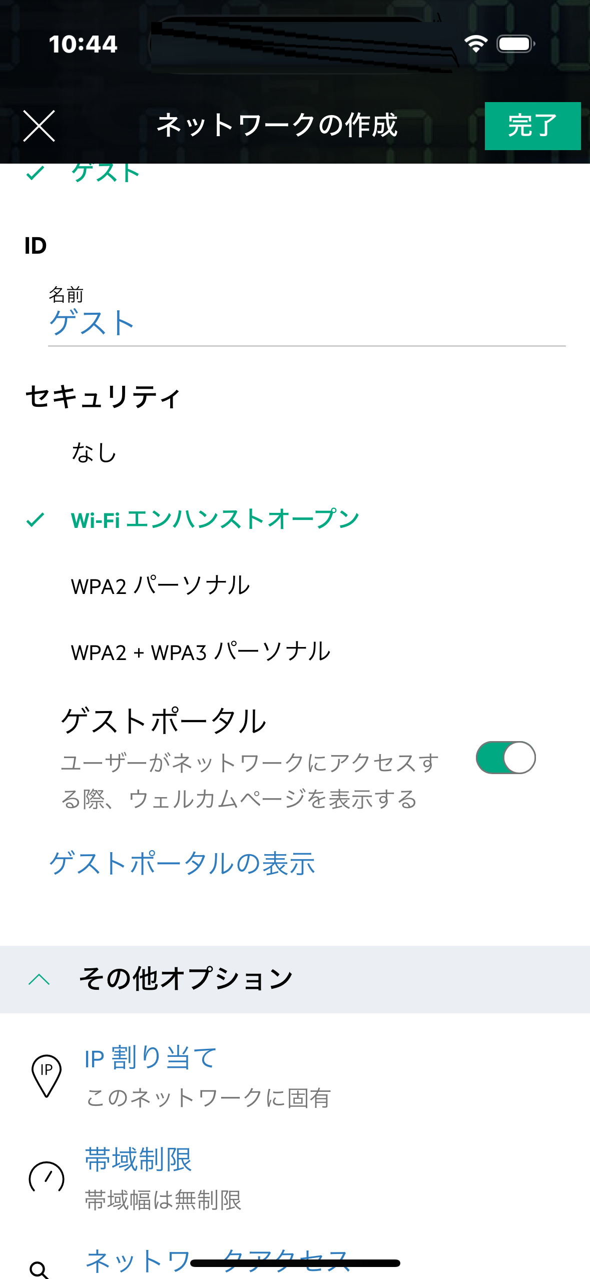
Task: Open the ゲストポータルの表示 link
Action: (x=182, y=864)
